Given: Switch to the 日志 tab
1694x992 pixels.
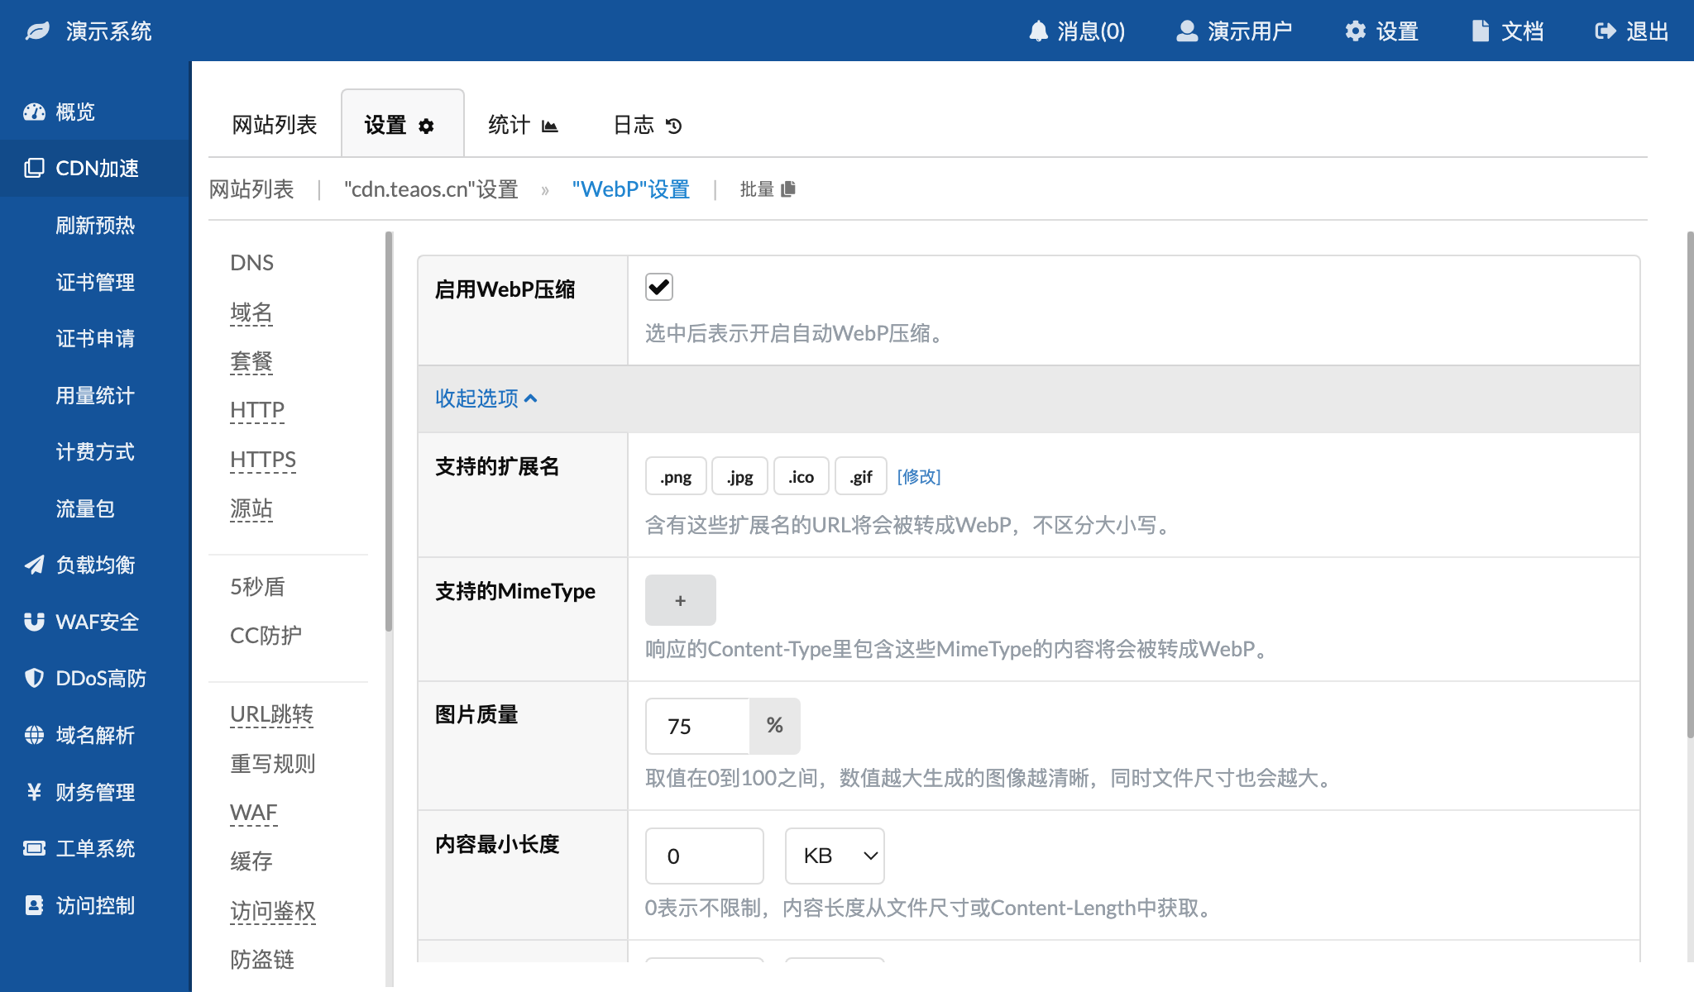Looking at the screenshot, I should click(644, 124).
